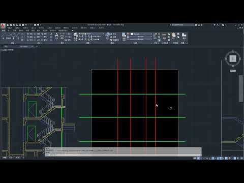The height and width of the screenshot is (183, 244).
Task: Click the Measure tool in Utilities panel
Action: tap(164, 36)
